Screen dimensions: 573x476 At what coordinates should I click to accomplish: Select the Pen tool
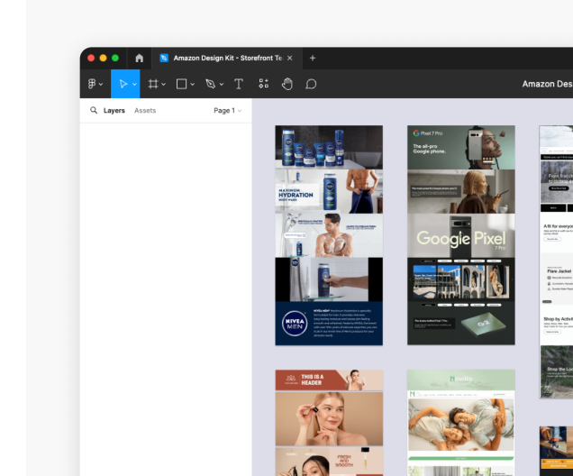(x=211, y=84)
